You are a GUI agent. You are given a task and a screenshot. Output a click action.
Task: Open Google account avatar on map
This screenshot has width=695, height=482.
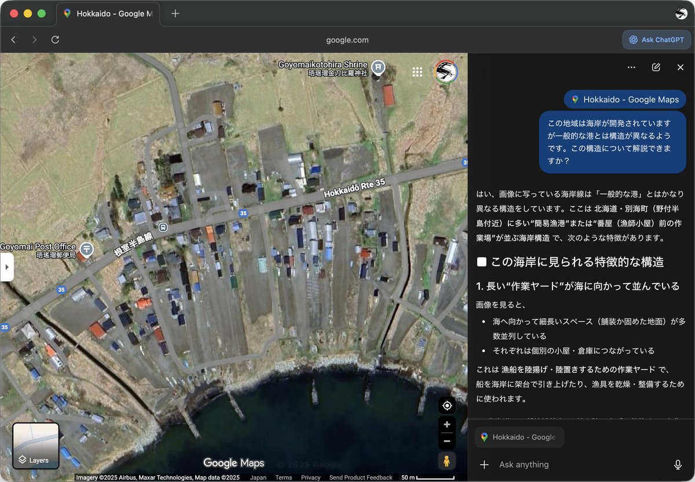(447, 72)
